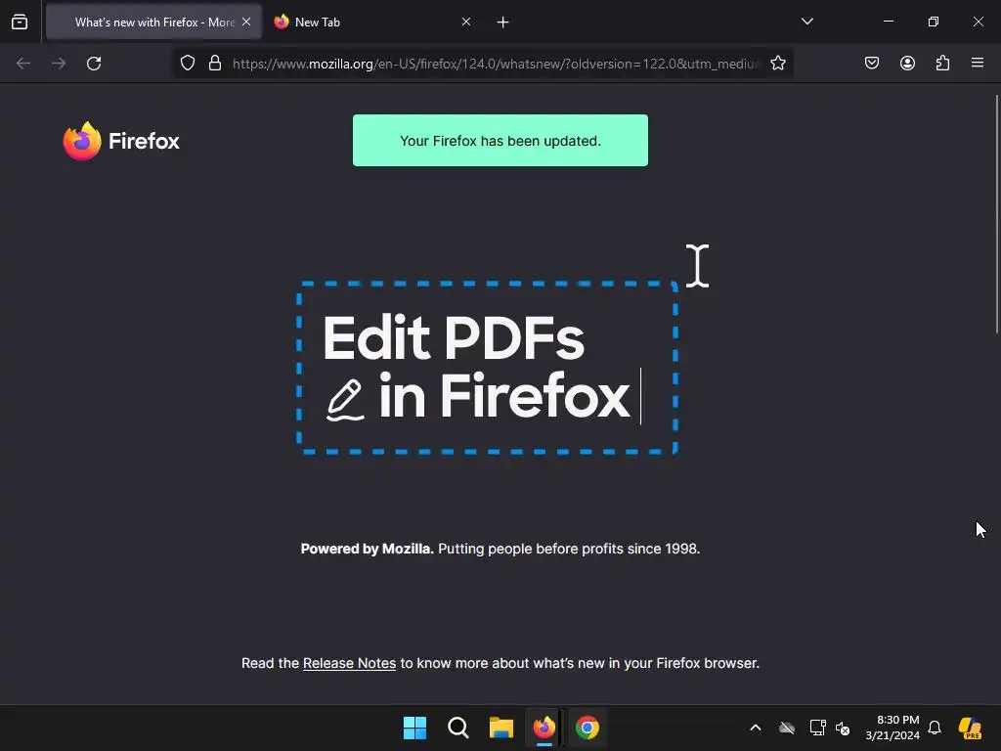Reload the current page
1001x751 pixels.
[94, 64]
